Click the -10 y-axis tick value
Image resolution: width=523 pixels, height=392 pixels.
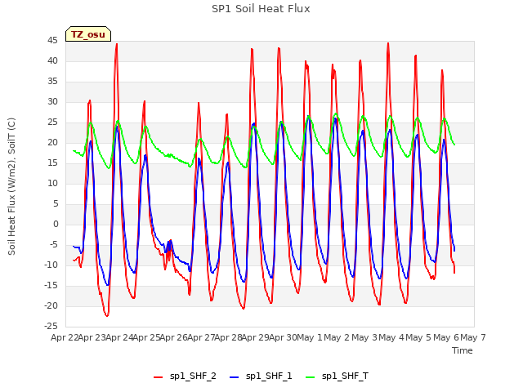point(51,265)
